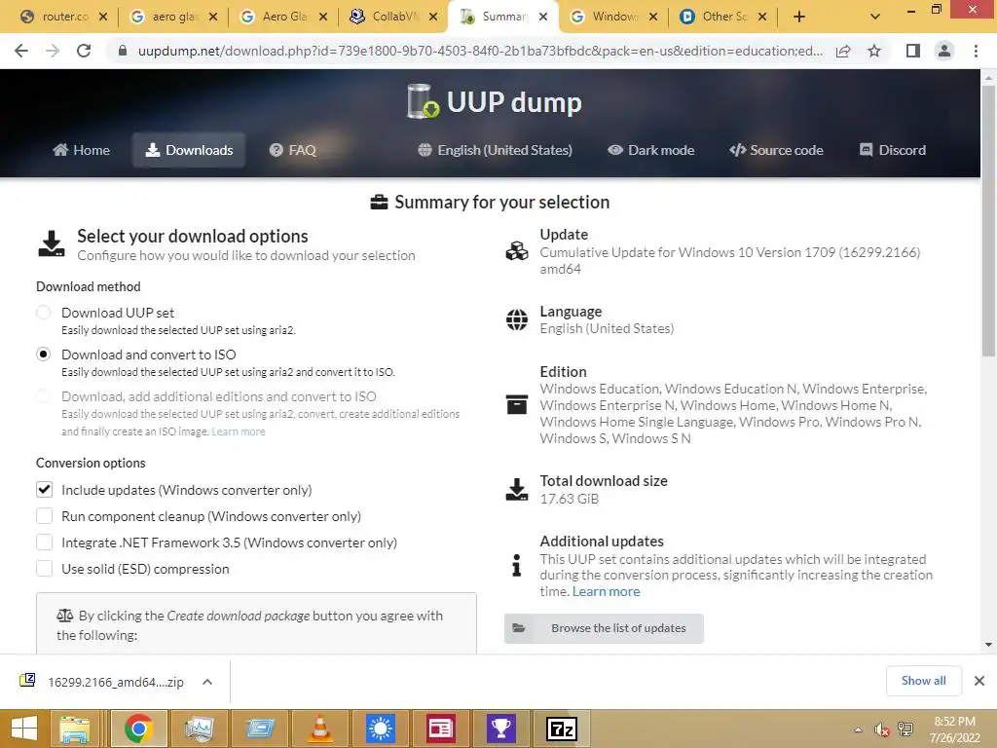Screen dimensions: 997x748
Task: Open Windows Start button
Action: coord(24,729)
